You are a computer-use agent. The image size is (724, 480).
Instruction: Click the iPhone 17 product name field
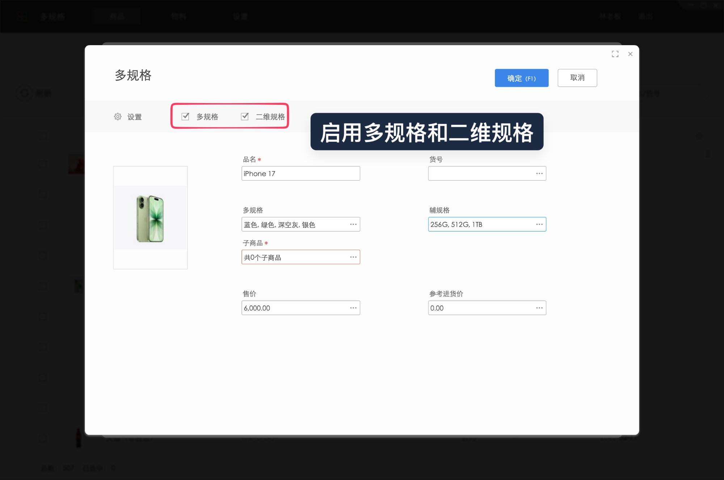[300, 173]
